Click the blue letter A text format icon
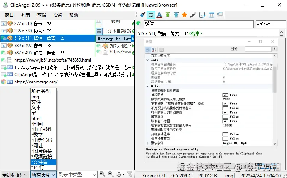This screenshot has width=287, height=178. [x=159, y=15]
